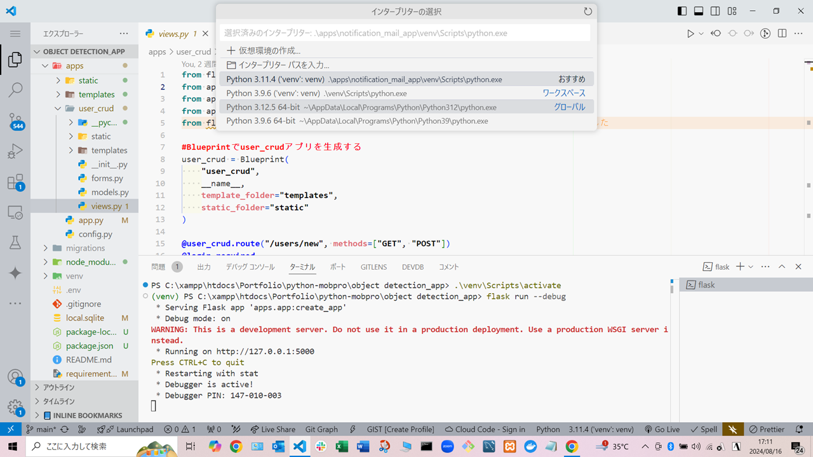Open the terminal profile dropdown arrow
Image resolution: width=813 pixels, height=457 pixels.
(x=750, y=267)
